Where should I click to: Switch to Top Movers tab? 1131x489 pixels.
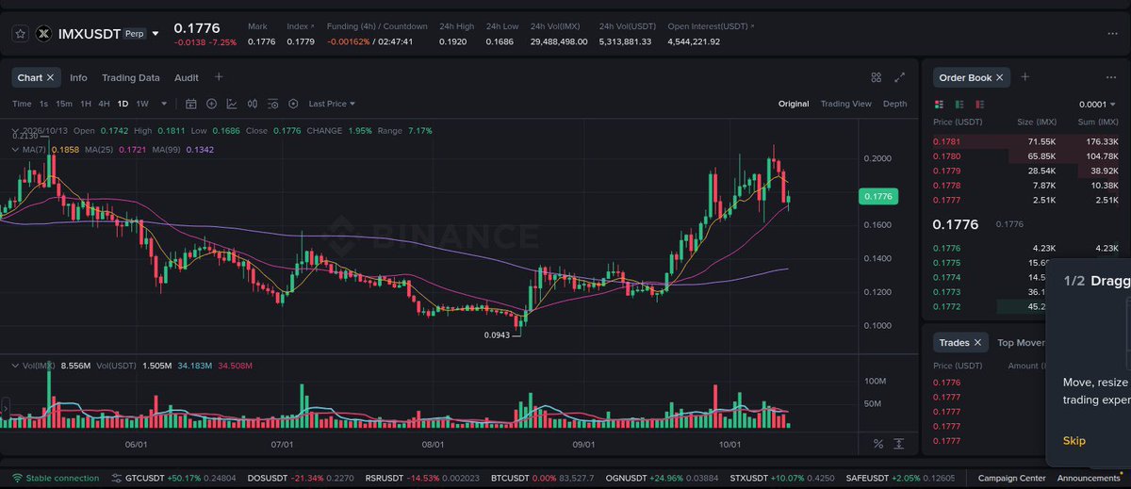pos(1022,343)
